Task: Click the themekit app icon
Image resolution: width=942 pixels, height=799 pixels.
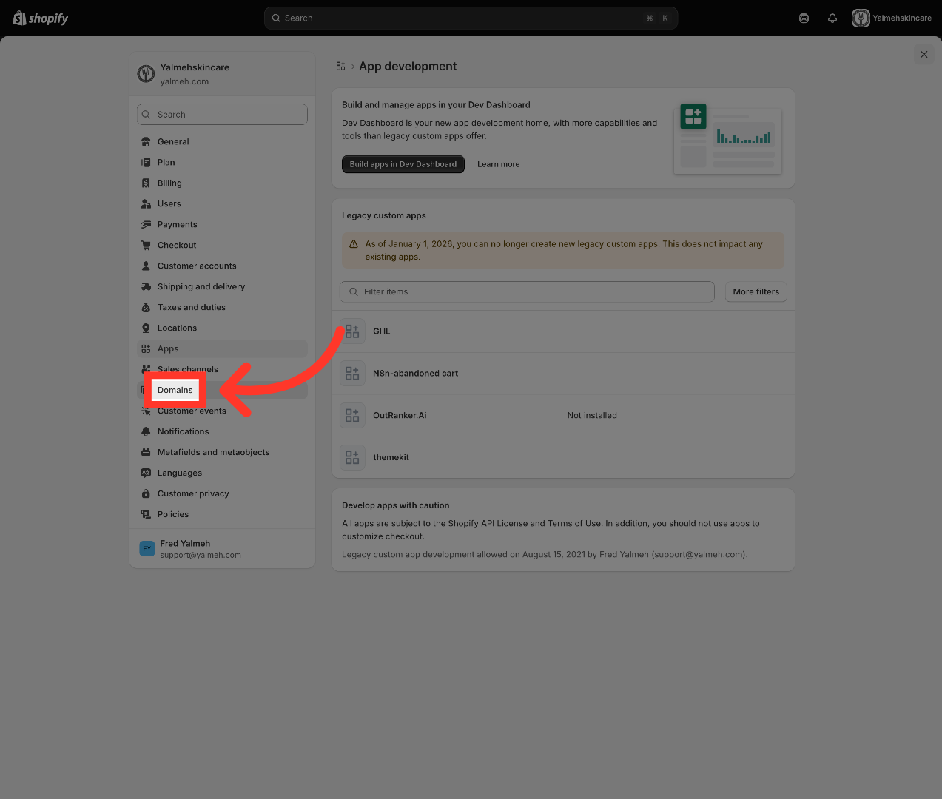Action: 352,457
